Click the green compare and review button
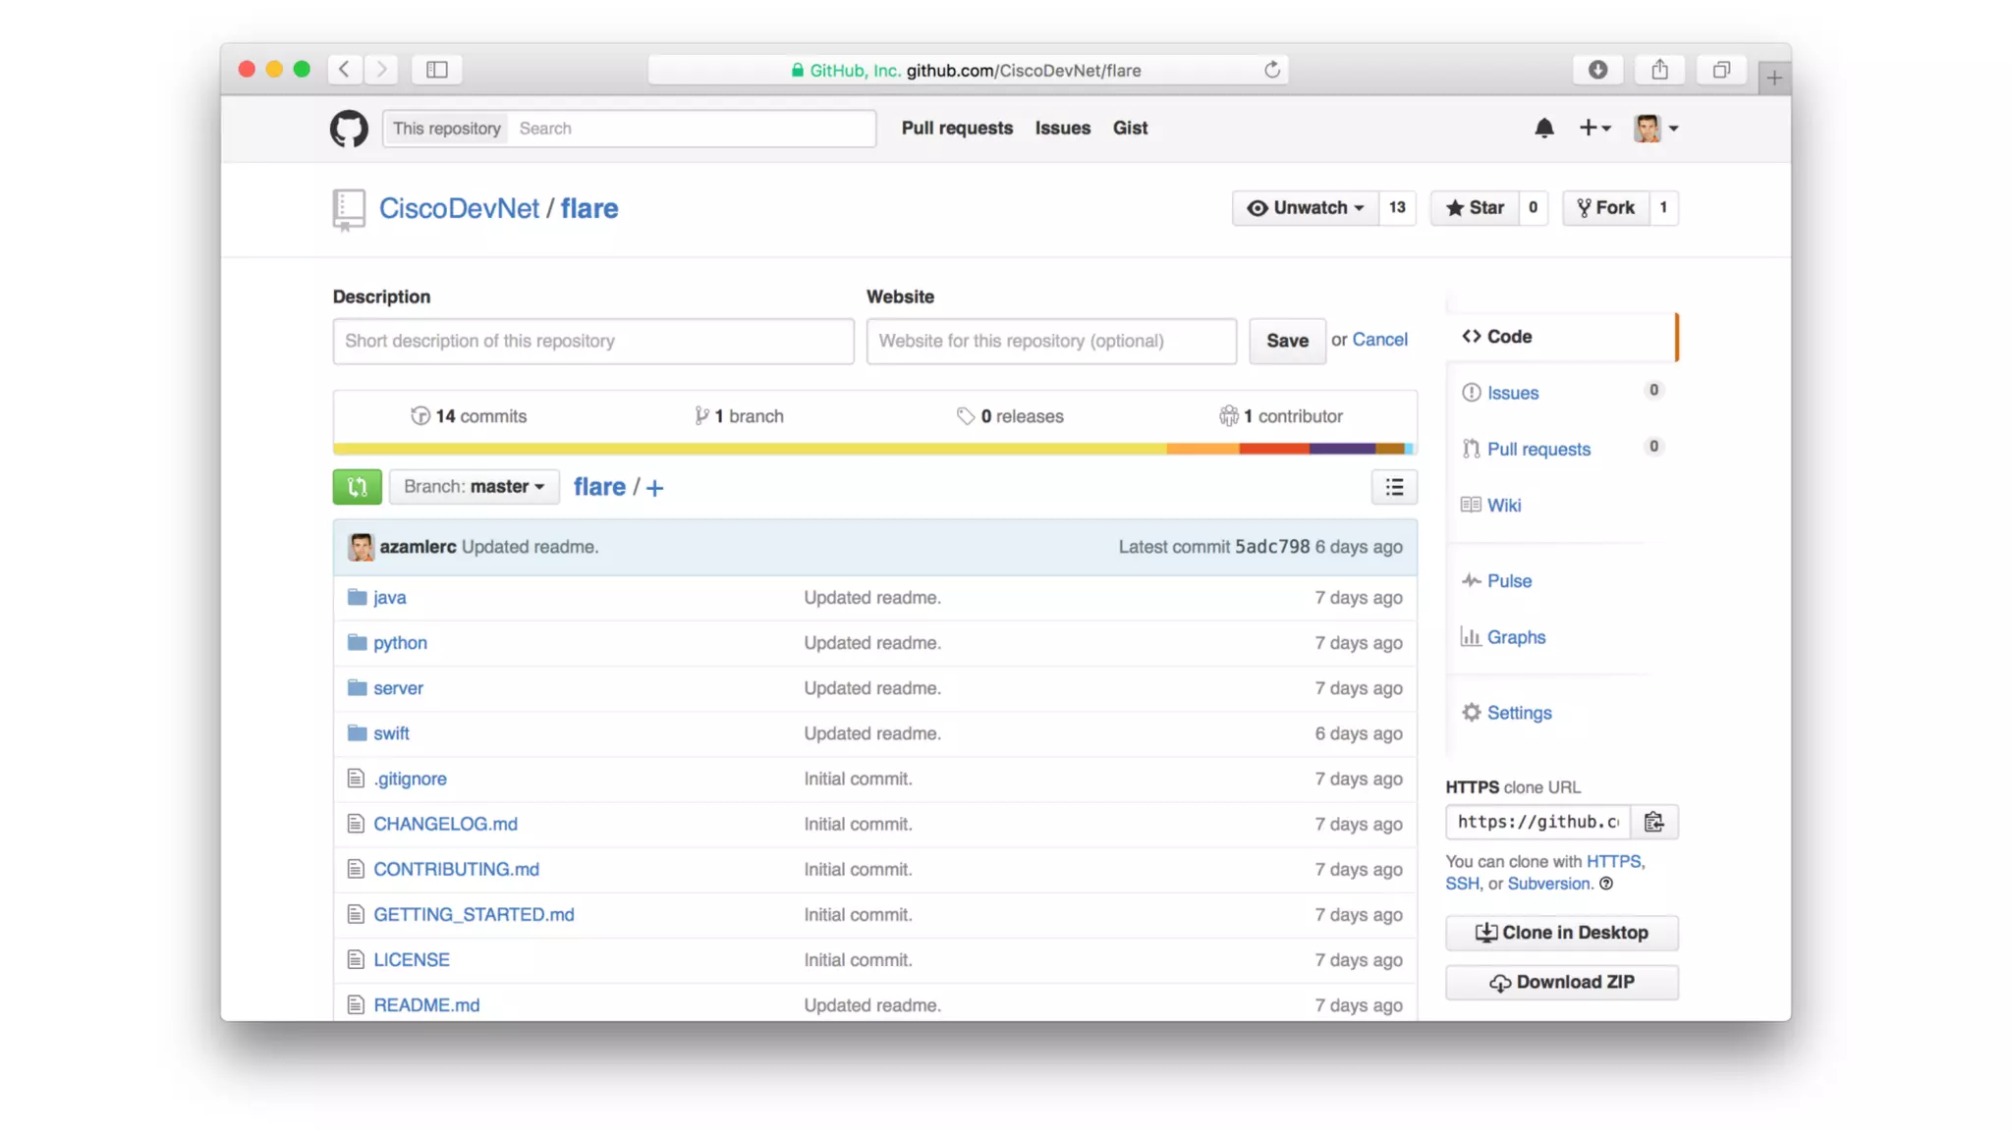The height and width of the screenshot is (1131, 2012). click(357, 487)
